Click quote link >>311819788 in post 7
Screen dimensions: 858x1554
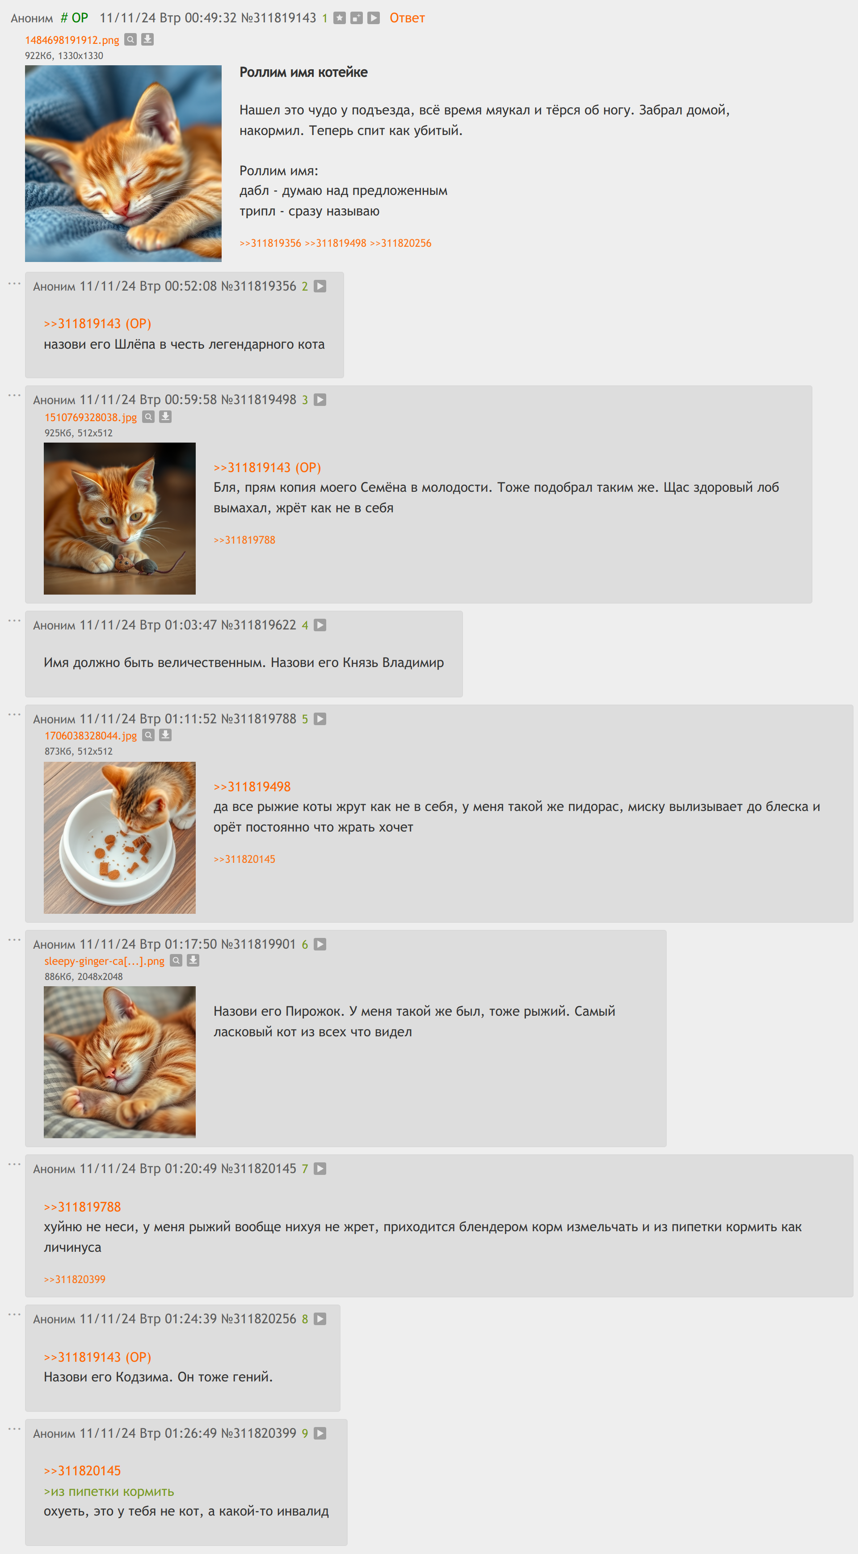pos(82,1207)
